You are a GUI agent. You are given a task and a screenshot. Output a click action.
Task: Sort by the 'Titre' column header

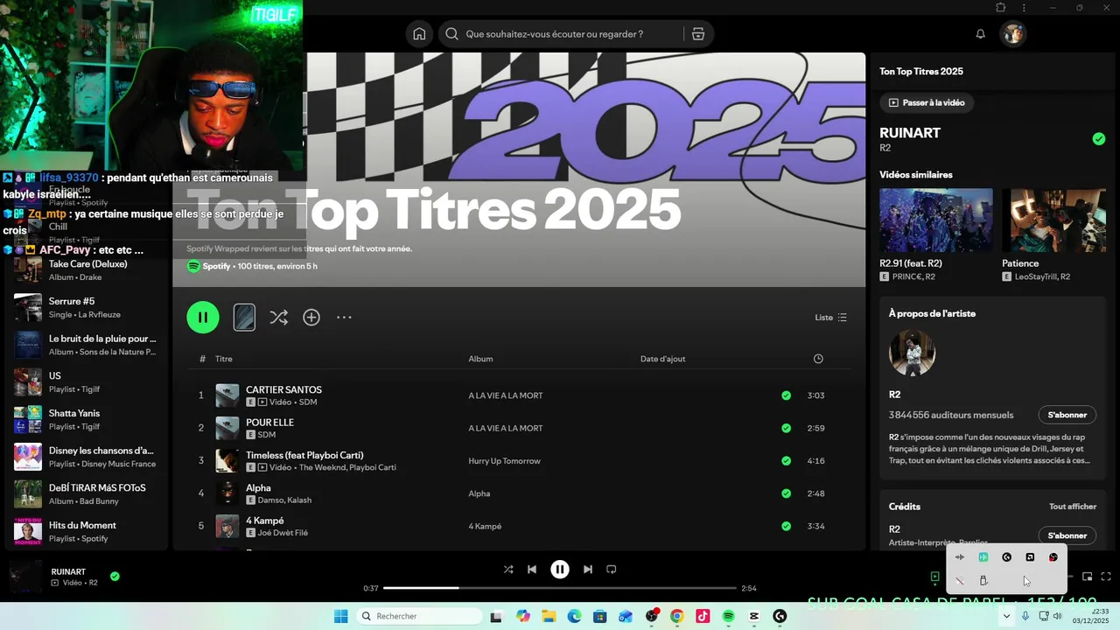click(x=224, y=359)
